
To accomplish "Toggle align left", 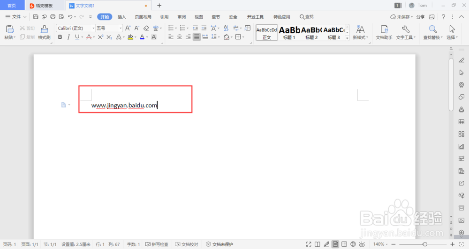I will coord(171,37).
